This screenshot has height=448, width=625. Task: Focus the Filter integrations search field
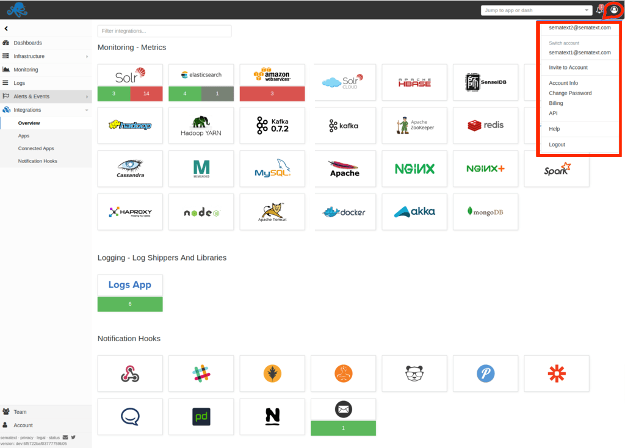tap(164, 31)
